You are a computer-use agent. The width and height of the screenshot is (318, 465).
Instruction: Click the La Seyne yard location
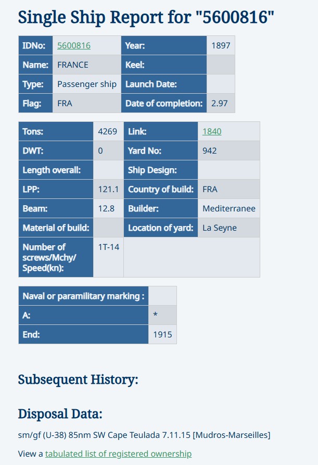pos(220,228)
